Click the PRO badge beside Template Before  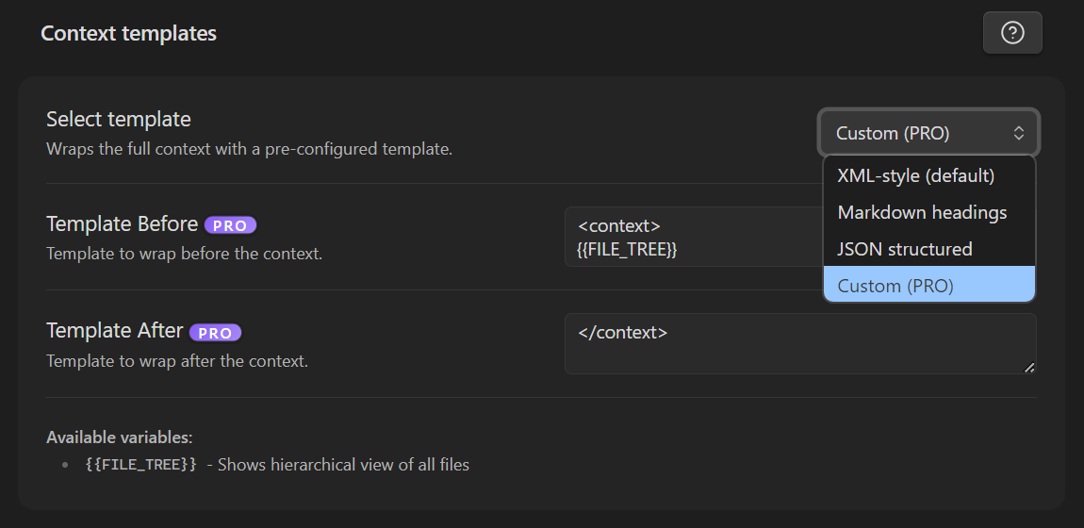pos(230,225)
